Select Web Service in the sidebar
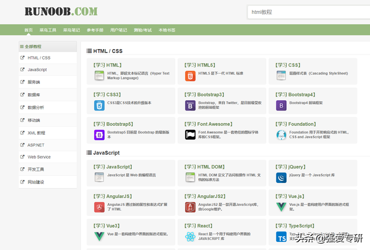This screenshot has height=250, width=370. coord(39,157)
